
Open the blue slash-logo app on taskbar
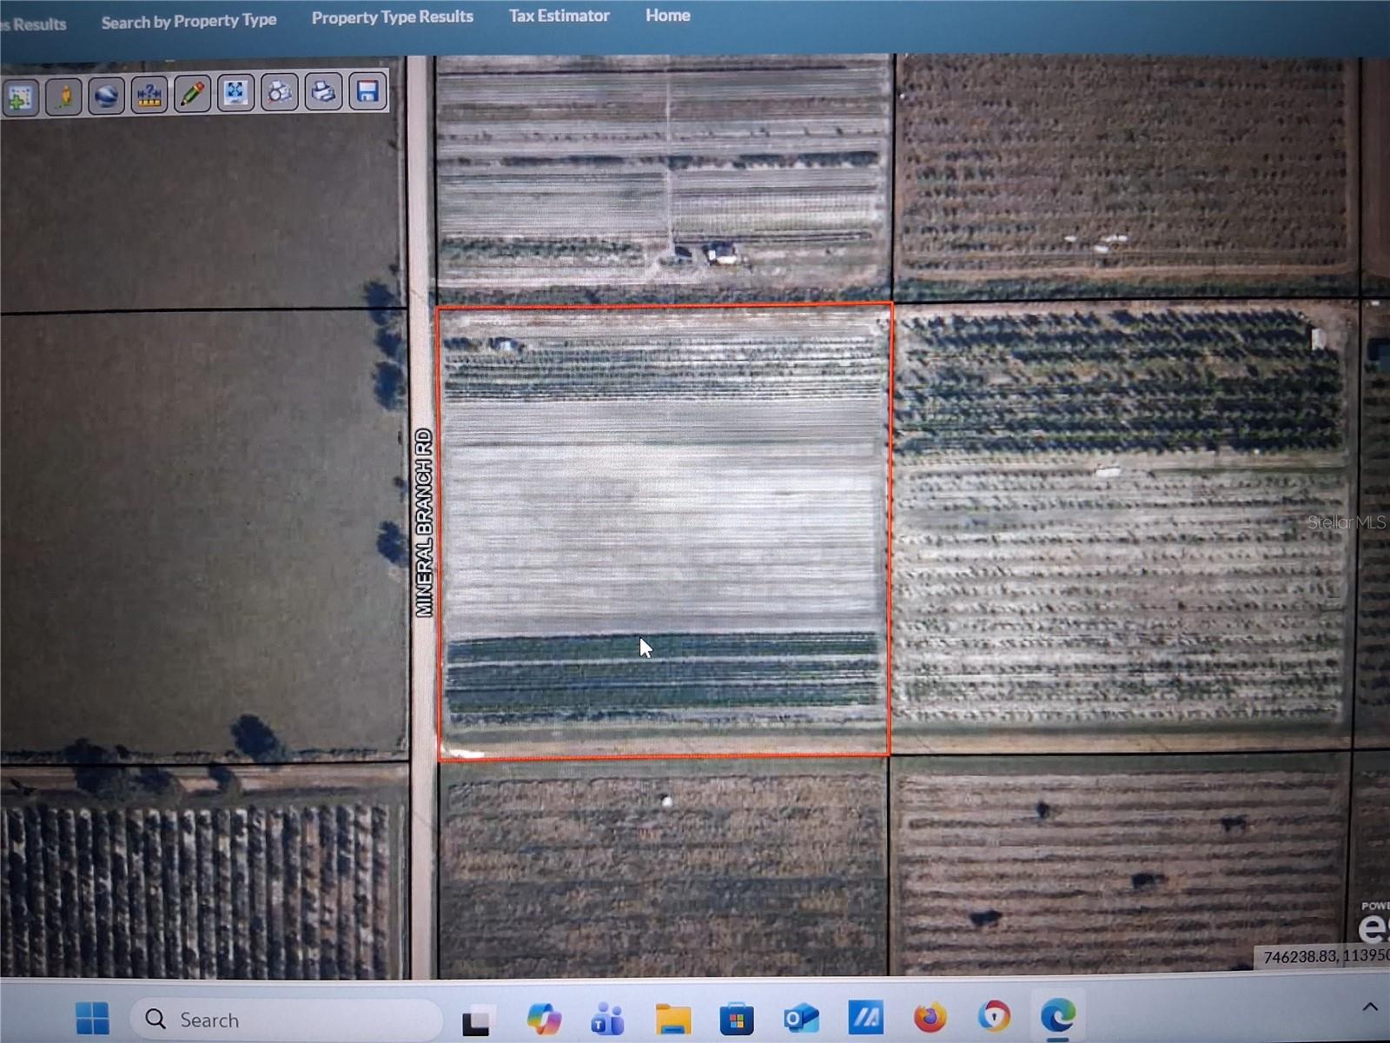pyautogui.click(x=865, y=1017)
